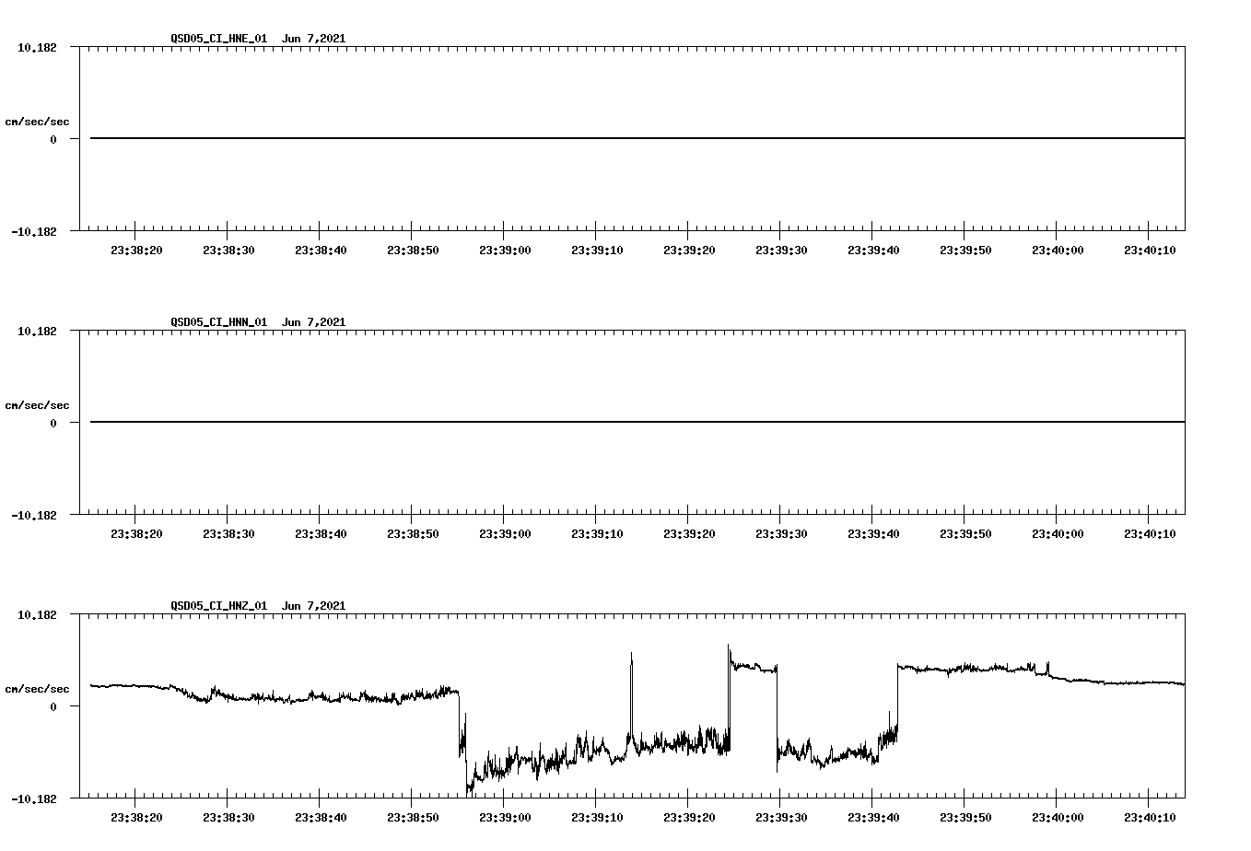
Task: Pick 23:38:20 time label under HNZ plot
Action: pos(136,818)
